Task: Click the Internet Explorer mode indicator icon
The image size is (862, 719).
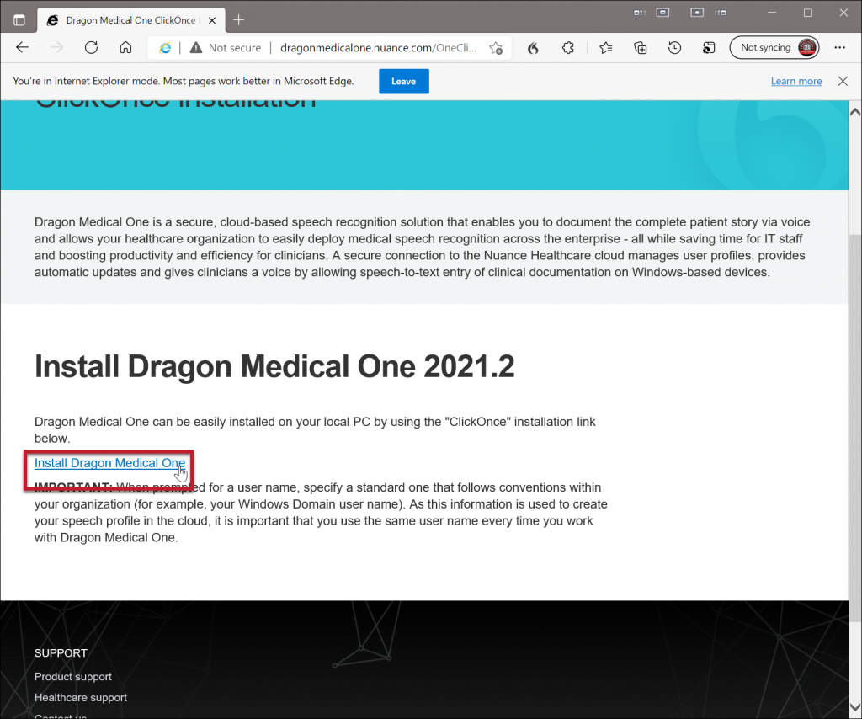Action: [x=165, y=48]
